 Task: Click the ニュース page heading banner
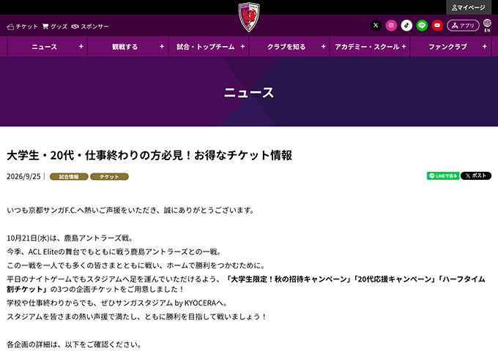pos(249,92)
